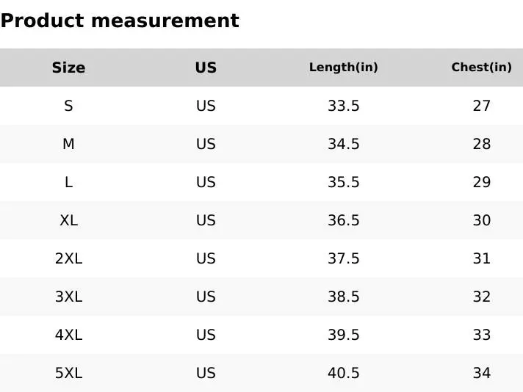Click the 36.5 length value

tap(343, 220)
